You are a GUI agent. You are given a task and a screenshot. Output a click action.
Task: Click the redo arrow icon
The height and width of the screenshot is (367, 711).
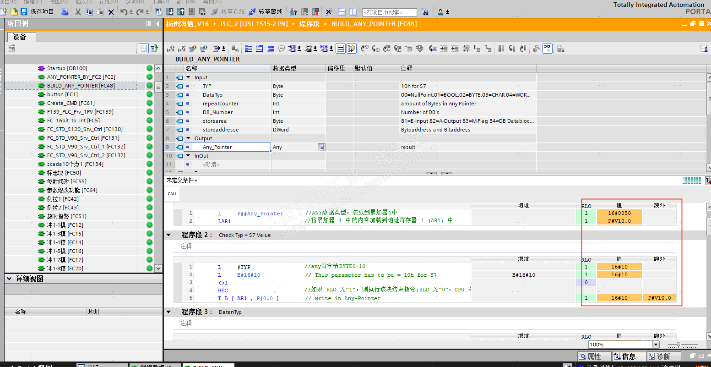coord(140,11)
